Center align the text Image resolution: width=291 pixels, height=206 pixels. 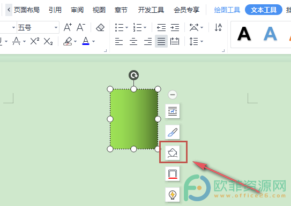pos(133,41)
